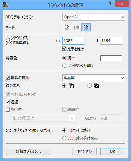This screenshot has width=131, height=161.
Task: Enable the シャドウ checkbox
Action: point(8,110)
